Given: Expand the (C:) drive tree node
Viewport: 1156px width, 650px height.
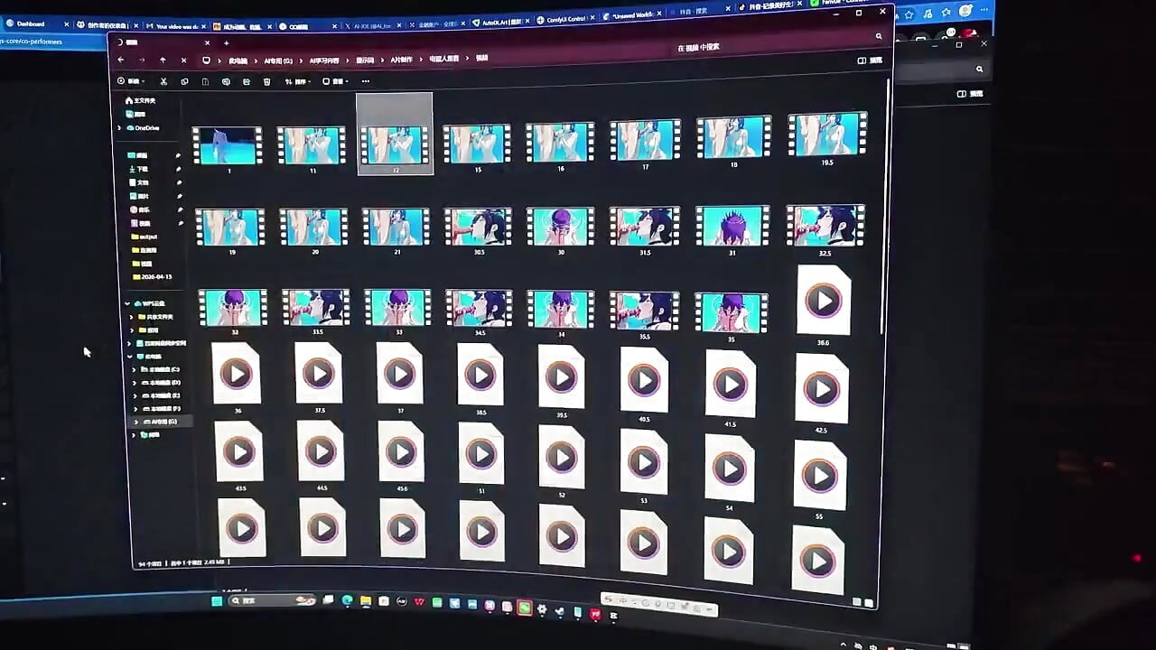Looking at the screenshot, I should 134,369.
